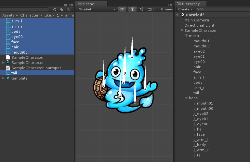Toggle 2D view mode in Scene
The image size is (250, 162).
point(122,9)
